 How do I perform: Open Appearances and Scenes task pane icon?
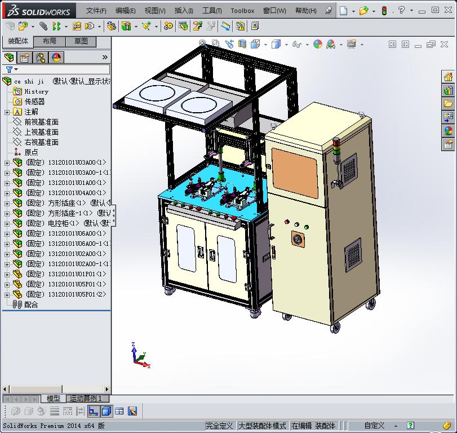click(448, 131)
